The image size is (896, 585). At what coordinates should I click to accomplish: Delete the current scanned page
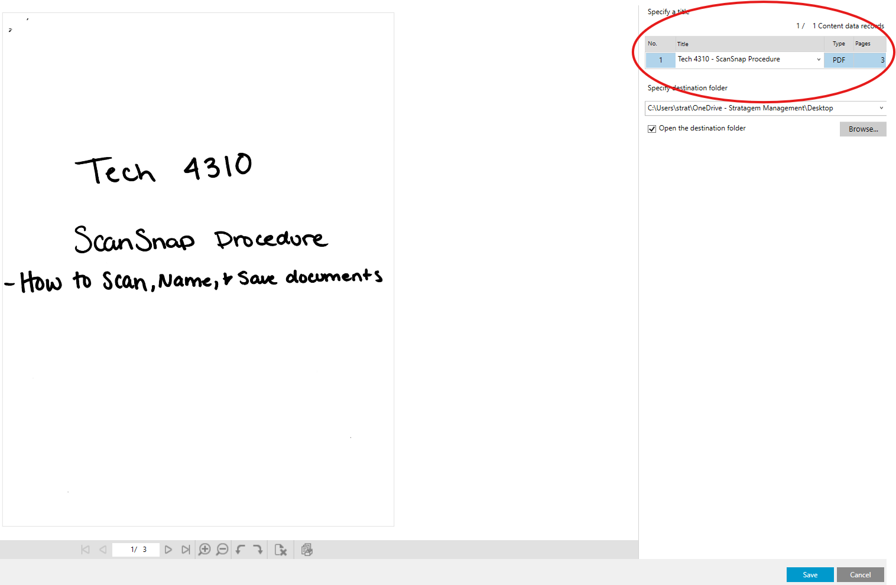281,550
